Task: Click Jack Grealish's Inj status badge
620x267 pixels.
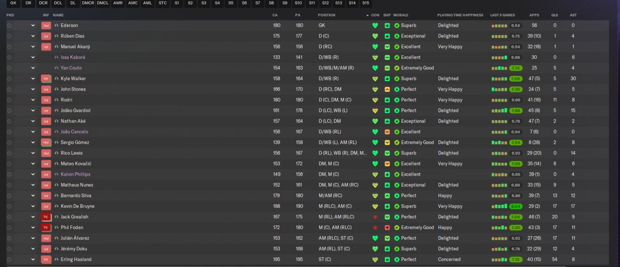Action: tap(46, 217)
